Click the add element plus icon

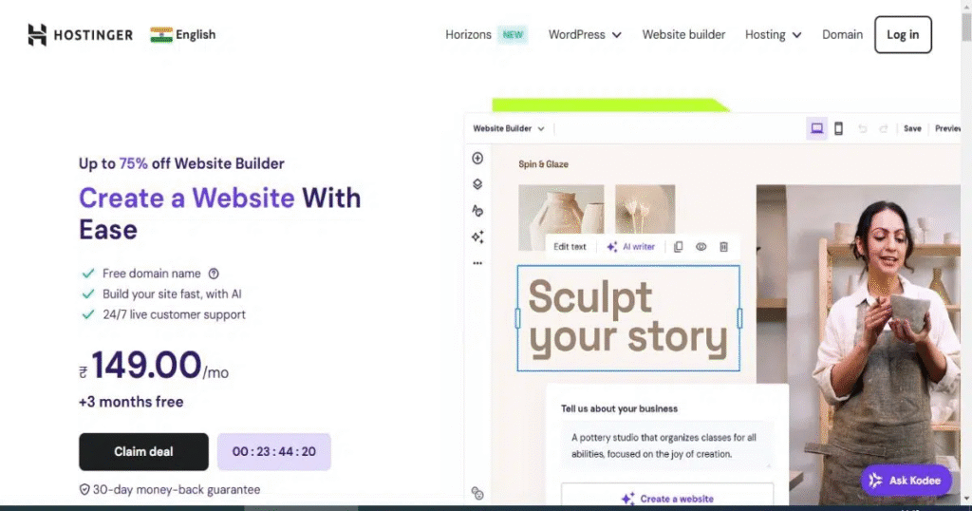coord(477,159)
